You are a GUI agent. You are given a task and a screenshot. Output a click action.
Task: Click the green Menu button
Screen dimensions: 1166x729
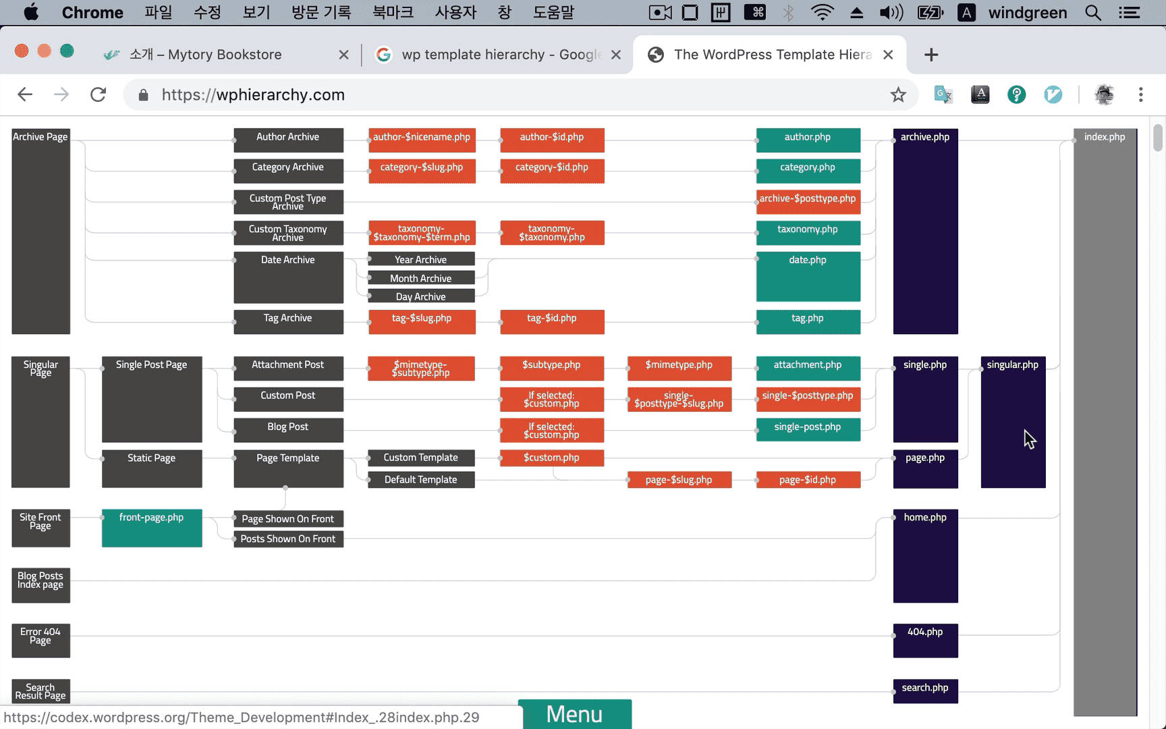click(575, 713)
